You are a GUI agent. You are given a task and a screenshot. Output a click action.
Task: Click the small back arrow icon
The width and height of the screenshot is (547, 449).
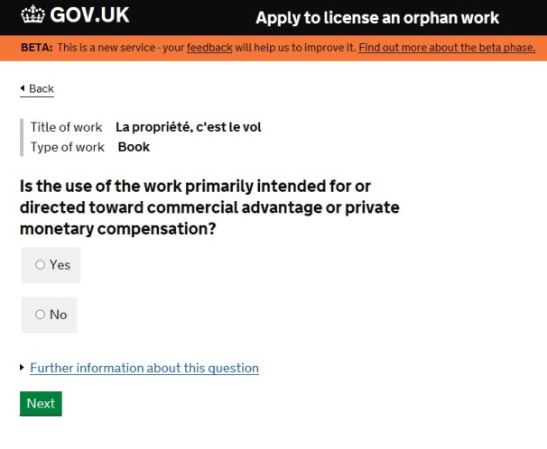coord(23,88)
